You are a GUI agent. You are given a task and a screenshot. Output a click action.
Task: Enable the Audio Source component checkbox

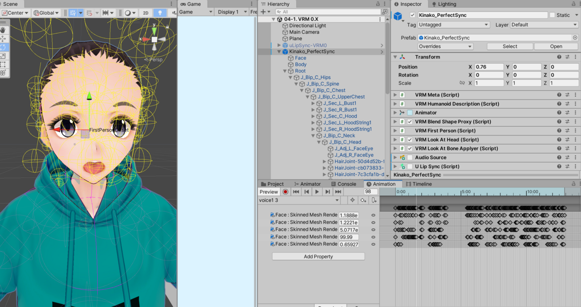[410, 158]
